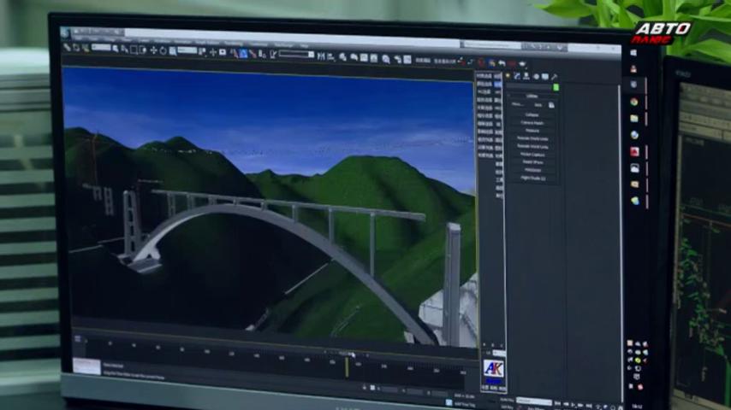Select the Move tool crosshair icon
The height and width of the screenshot is (410, 731).
coord(153,50)
